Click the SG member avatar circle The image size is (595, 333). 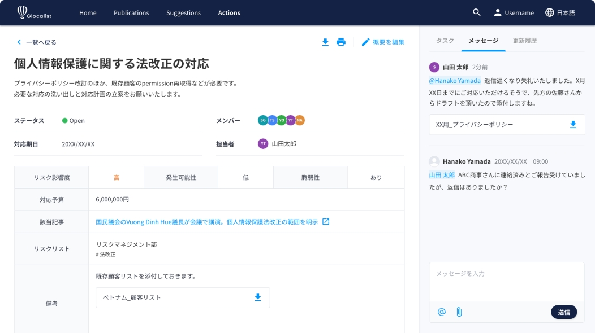click(262, 120)
